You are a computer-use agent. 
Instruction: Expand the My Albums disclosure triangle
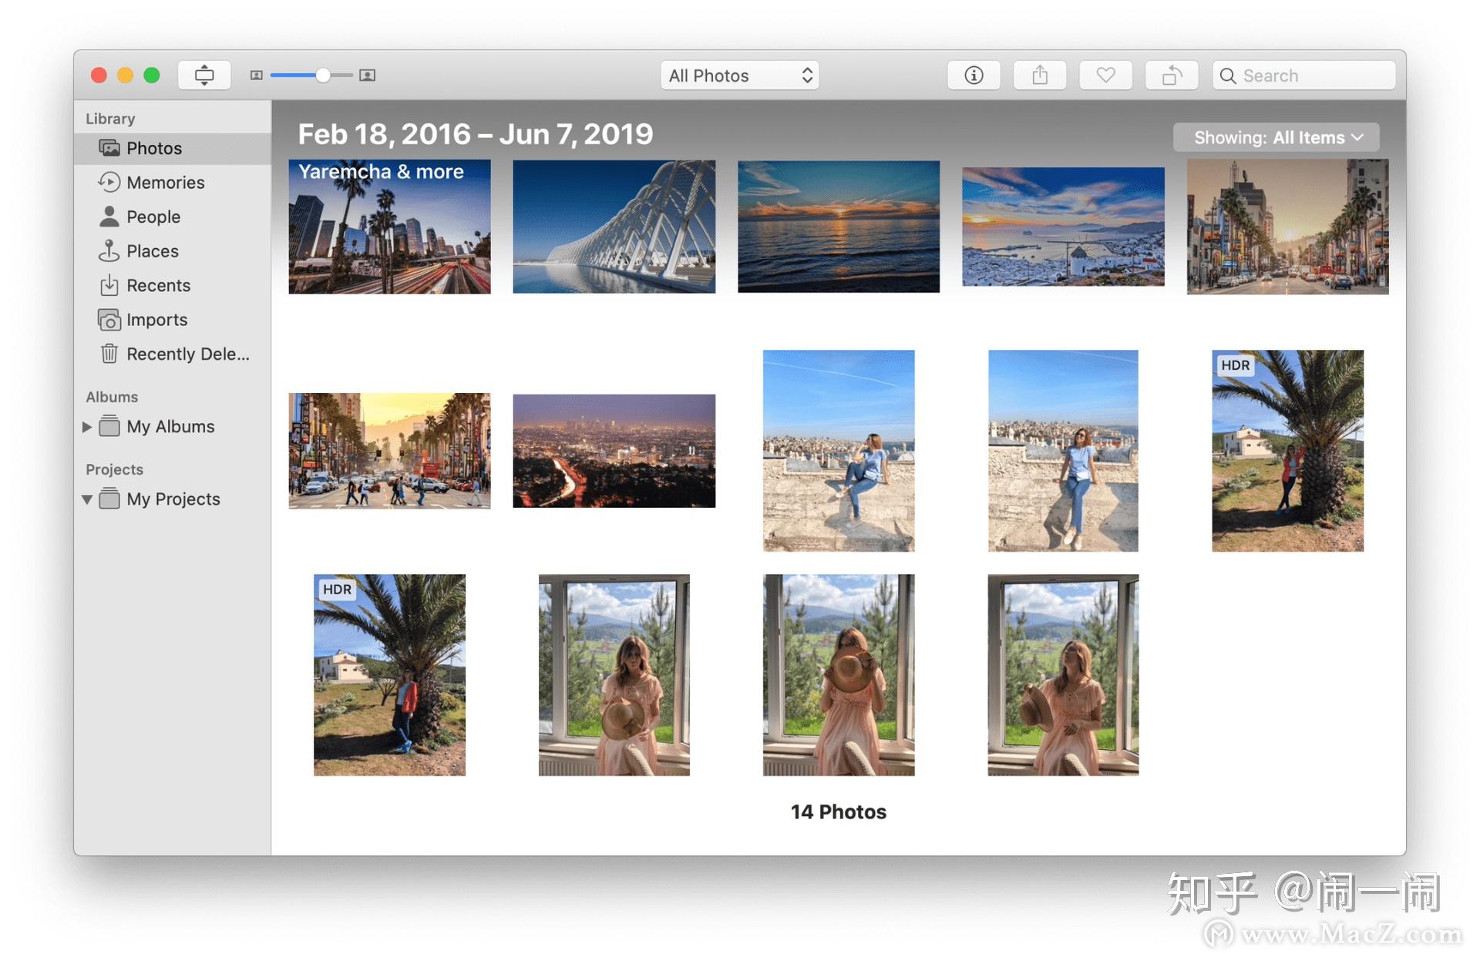click(x=87, y=427)
